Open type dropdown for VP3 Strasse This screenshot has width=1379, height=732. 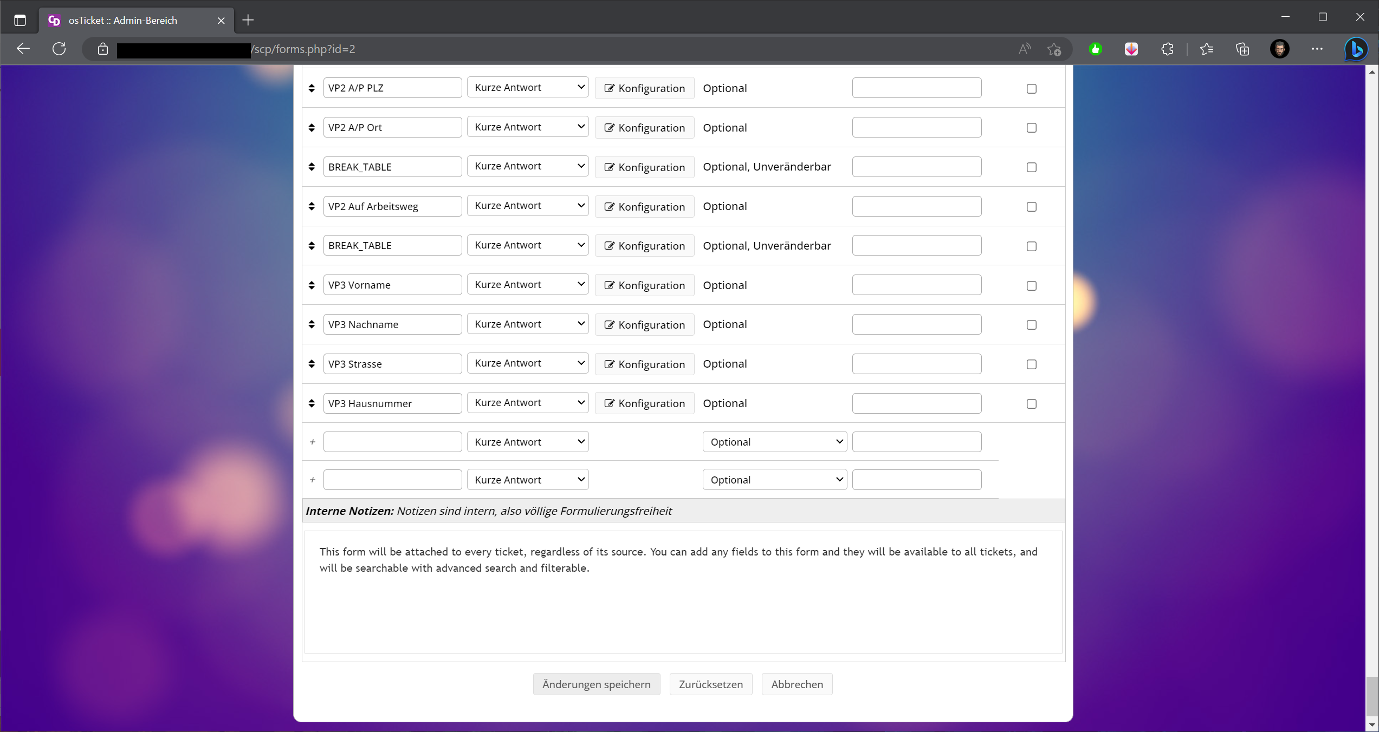[x=528, y=363]
